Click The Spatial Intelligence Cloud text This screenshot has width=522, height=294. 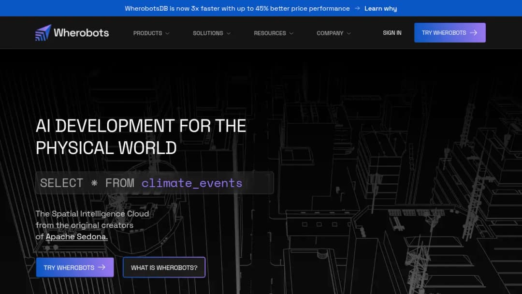[92, 214]
